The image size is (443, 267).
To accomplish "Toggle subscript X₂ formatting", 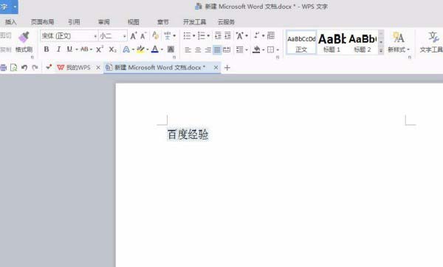I will [112, 49].
